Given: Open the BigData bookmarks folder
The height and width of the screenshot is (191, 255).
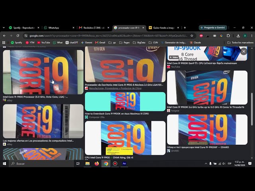Looking at the screenshot, I should pos(139,43).
